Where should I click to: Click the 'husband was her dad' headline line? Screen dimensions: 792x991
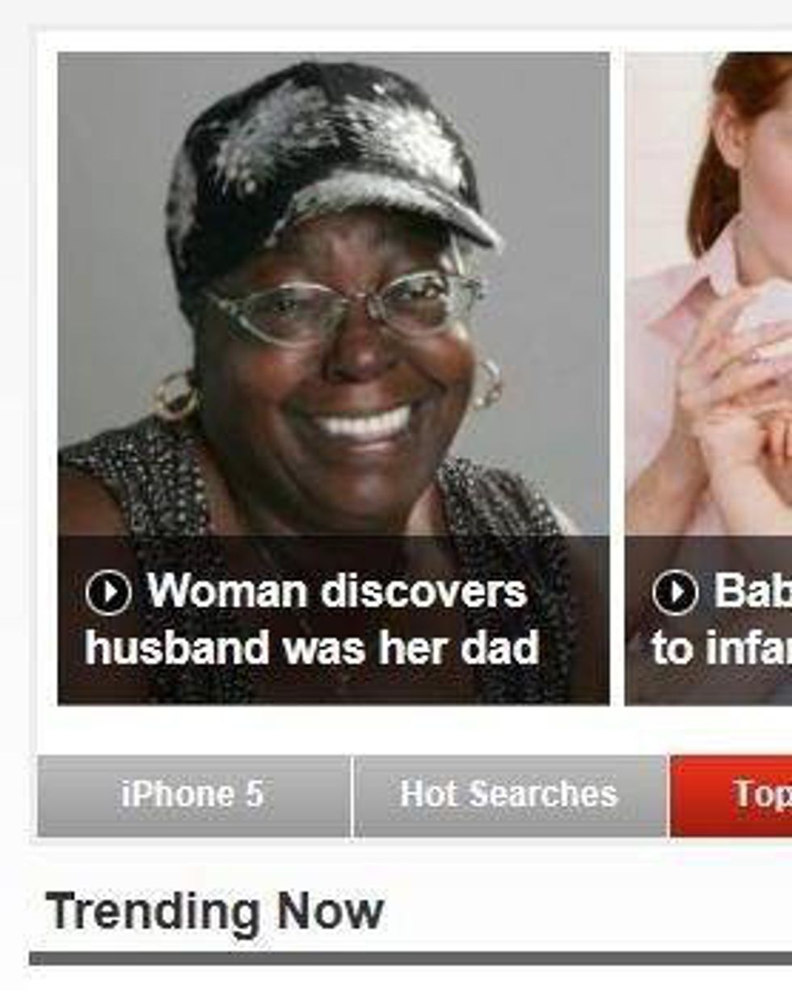(x=312, y=648)
